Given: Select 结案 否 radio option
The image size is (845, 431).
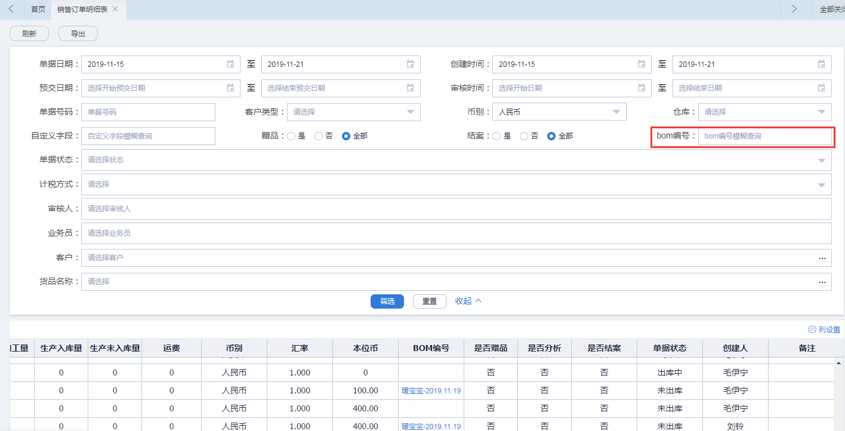Looking at the screenshot, I should pos(524,136).
